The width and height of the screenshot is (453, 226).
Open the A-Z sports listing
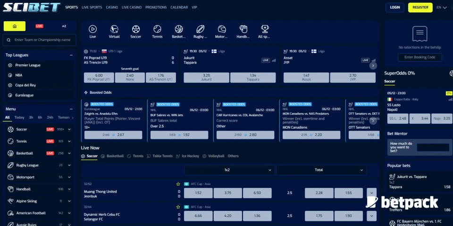[x=64, y=26]
